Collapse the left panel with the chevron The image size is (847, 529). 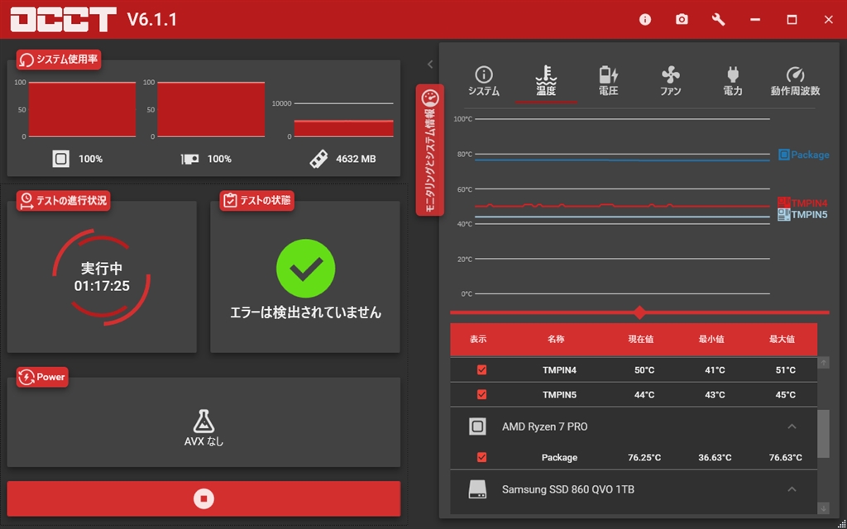[x=429, y=64]
